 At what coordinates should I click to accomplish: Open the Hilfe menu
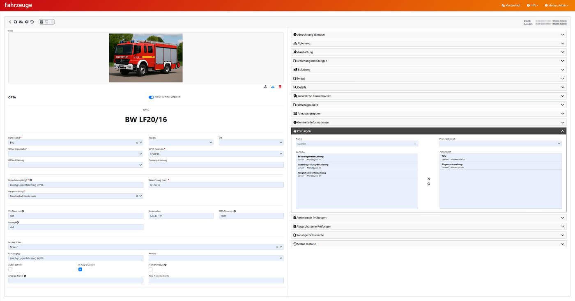tap(532, 5)
